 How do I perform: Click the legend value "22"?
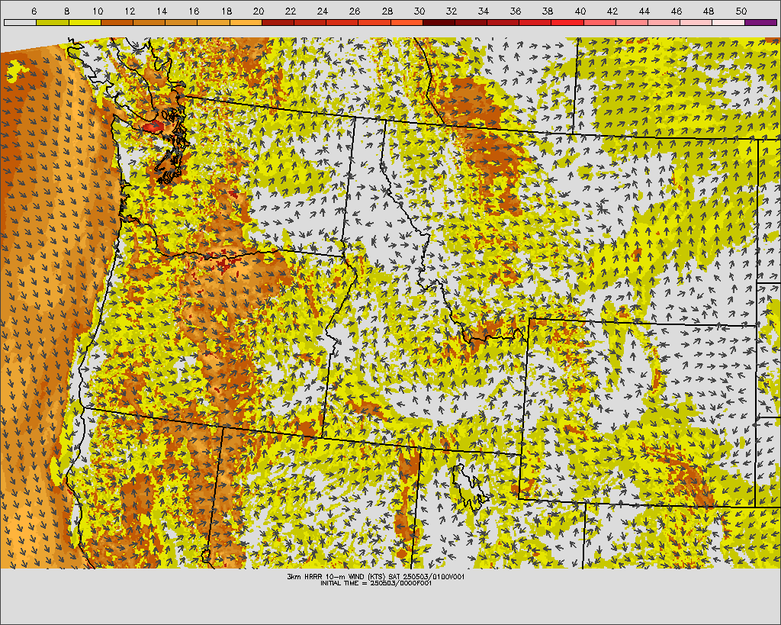tap(291, 11)
